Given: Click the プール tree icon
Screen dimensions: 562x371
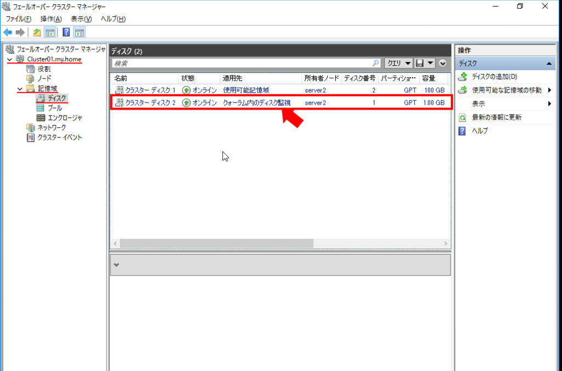Looking at the screenshot, I should tap(41, 108).
